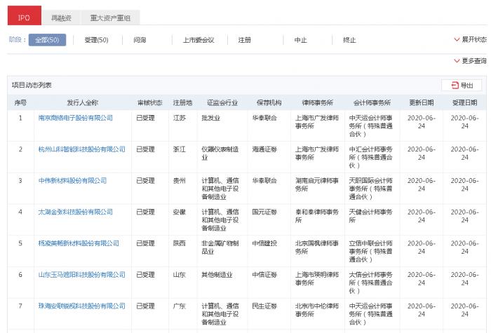Viewport: 491px width, 333px height.
Task: Open 山东玉马遮阳科技股份有限公司 link
Action: coord(81,275)
